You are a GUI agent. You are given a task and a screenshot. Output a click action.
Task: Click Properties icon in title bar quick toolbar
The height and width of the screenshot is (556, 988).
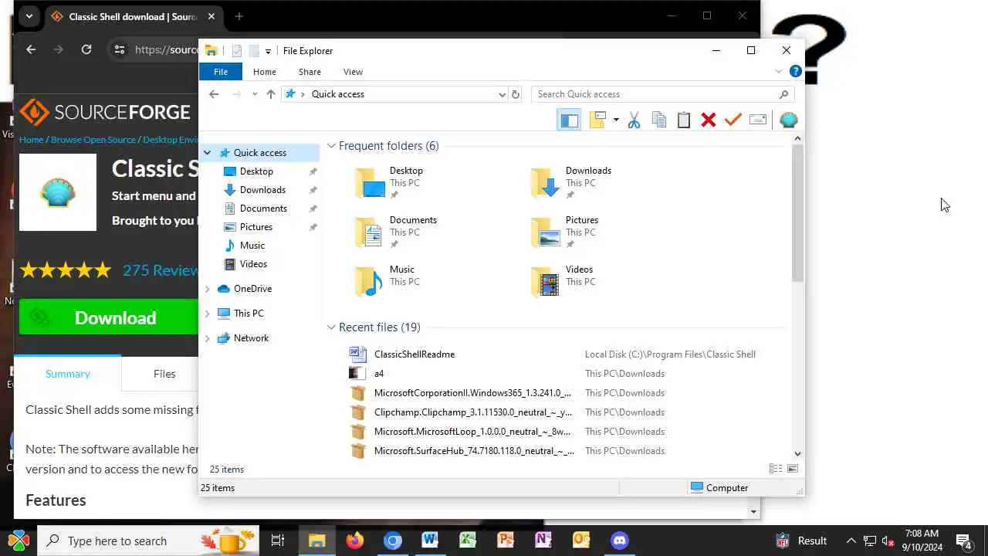pyautogui.click(x=237, y=51)
